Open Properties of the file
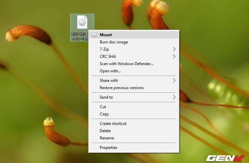249x163 pixels. pos(108,148)
